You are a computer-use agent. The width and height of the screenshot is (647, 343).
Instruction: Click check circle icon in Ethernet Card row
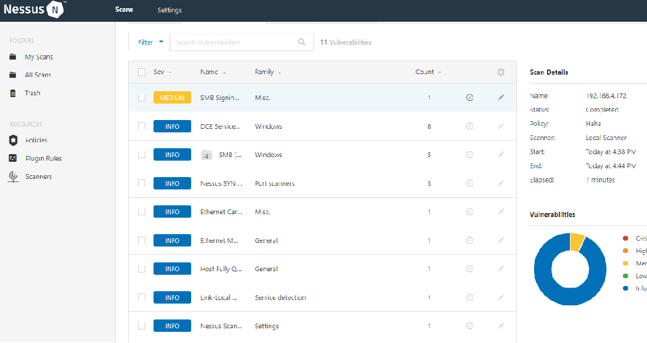[x=469, y=212]
